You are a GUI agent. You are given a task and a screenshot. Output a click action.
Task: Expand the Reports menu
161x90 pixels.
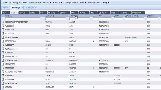coord(58,3)
